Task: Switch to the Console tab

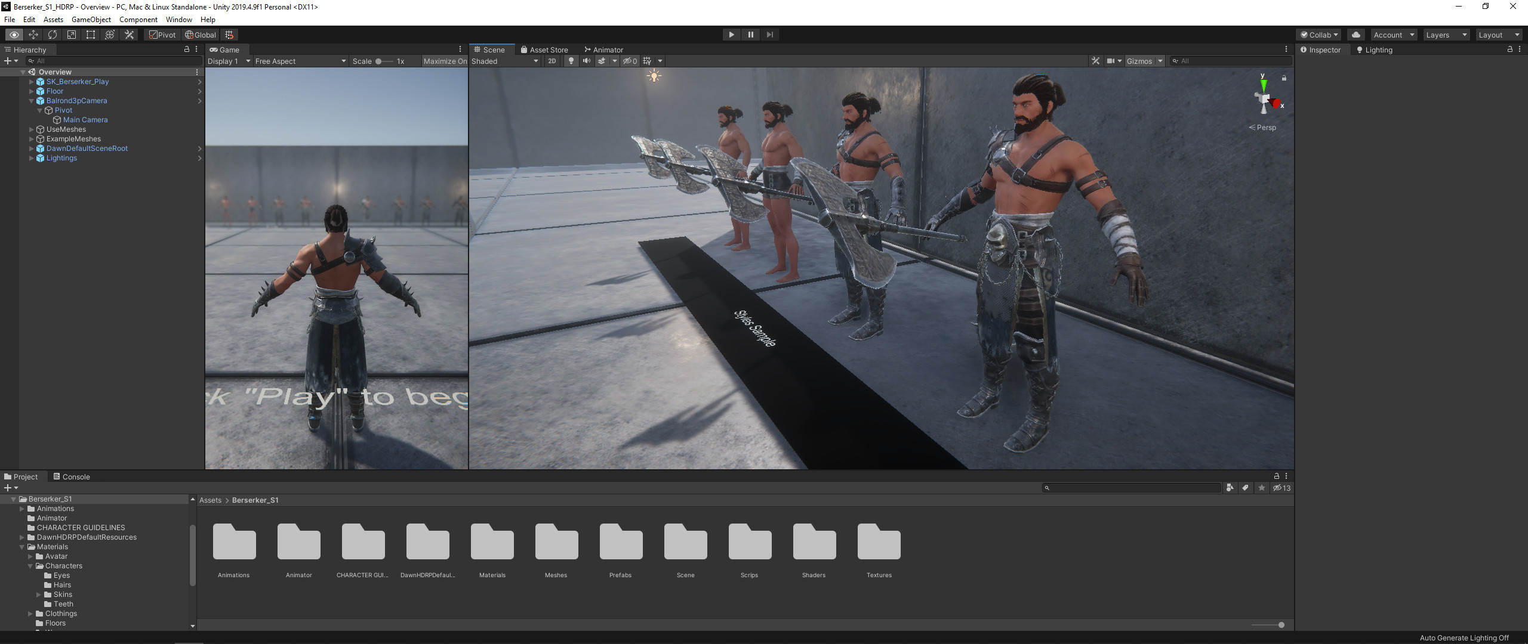Action: [72, 476]
